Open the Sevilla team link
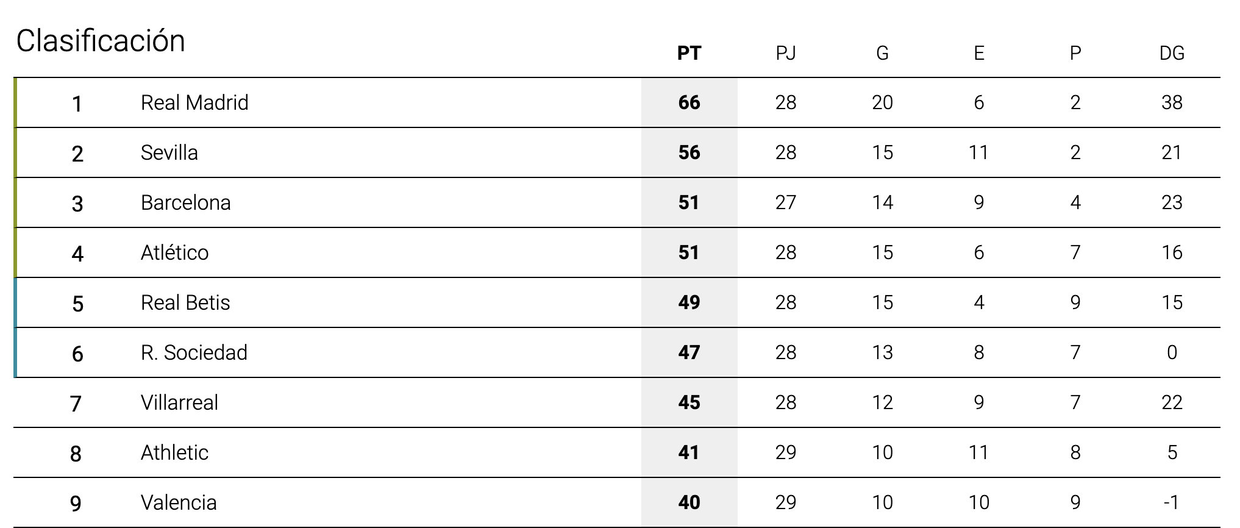1240x528 pixels. click(169, 152)
